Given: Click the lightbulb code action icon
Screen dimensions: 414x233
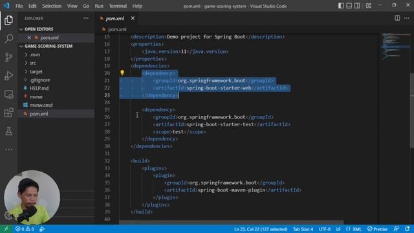Looking at the screenshot, I should click(122, 72).
